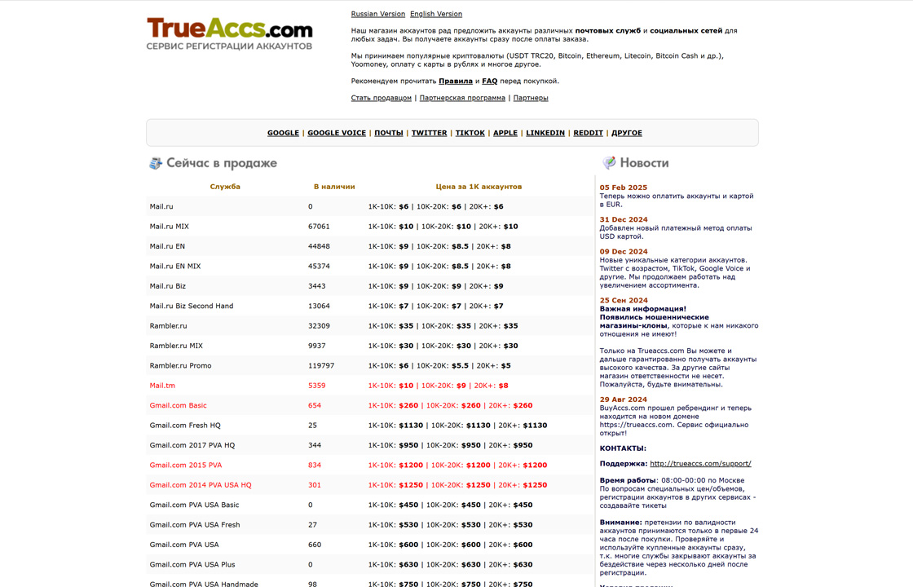
Task: Click the red stock count 654
Action: tap(315, 405)
